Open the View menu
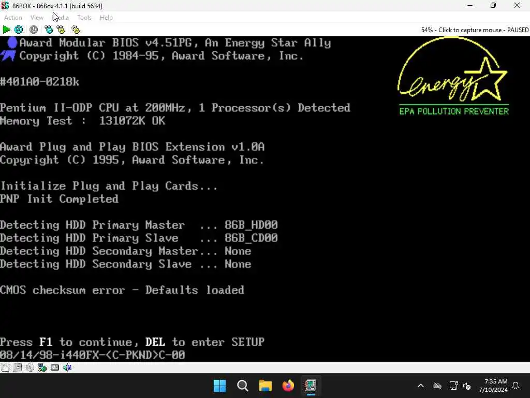 (37, 18)
